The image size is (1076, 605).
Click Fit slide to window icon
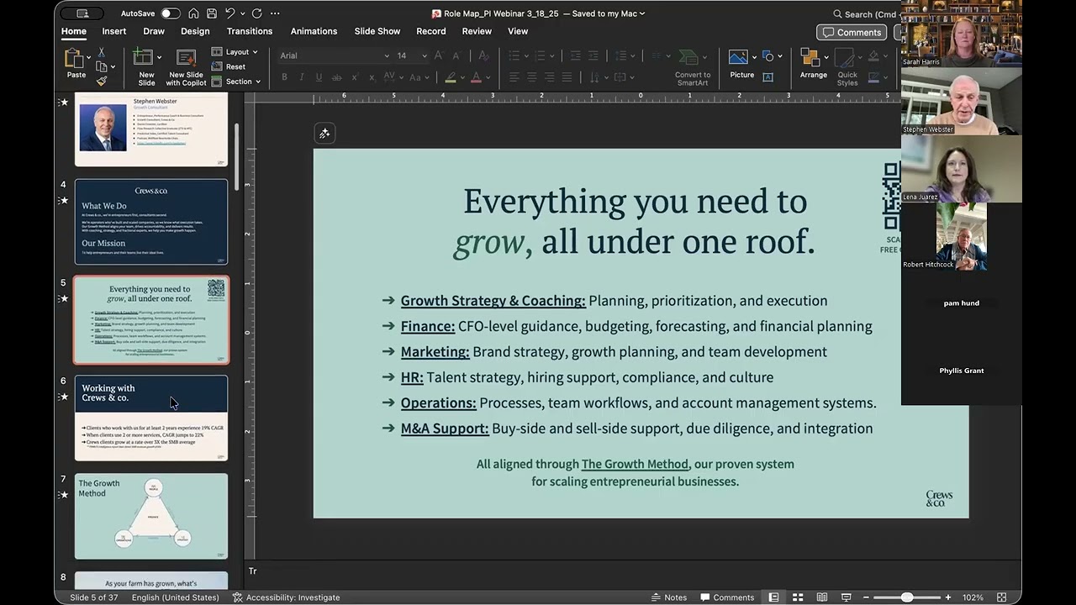(x=1001, y=597)
